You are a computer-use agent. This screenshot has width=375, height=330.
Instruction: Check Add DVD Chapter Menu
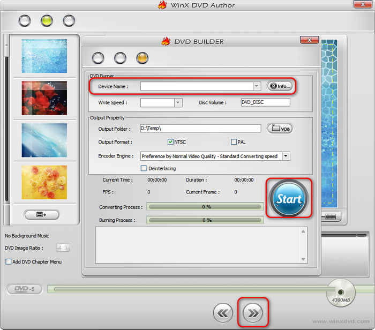point(8,262)
